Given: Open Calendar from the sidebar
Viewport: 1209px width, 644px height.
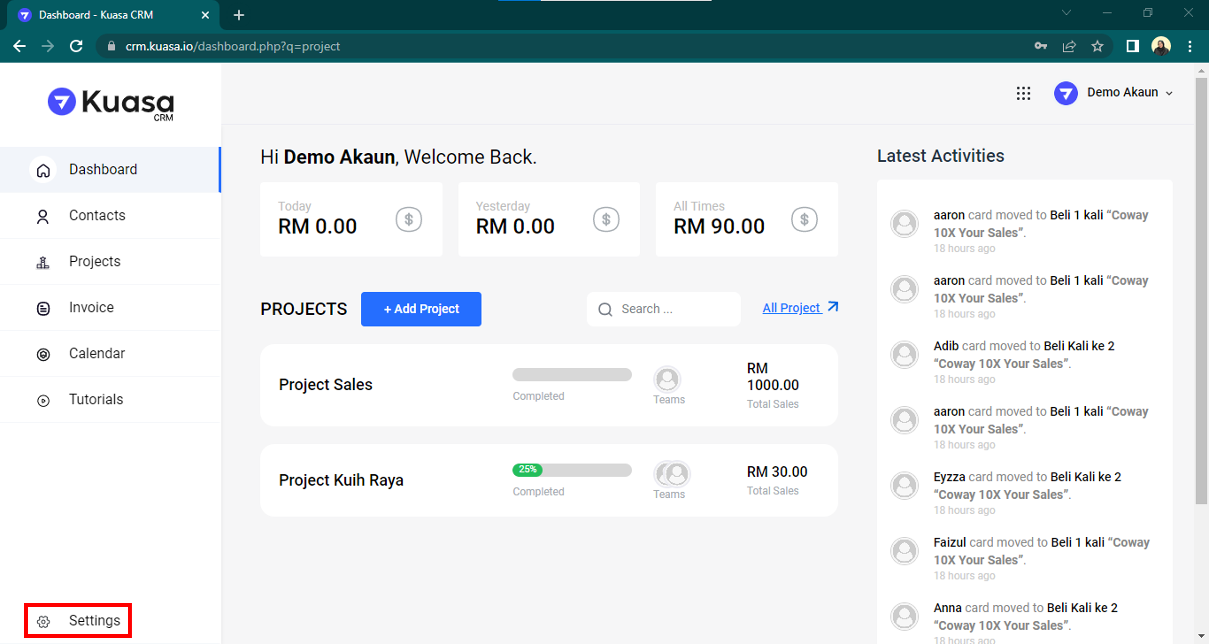Looking at the screenshot, I should (97, 353).
